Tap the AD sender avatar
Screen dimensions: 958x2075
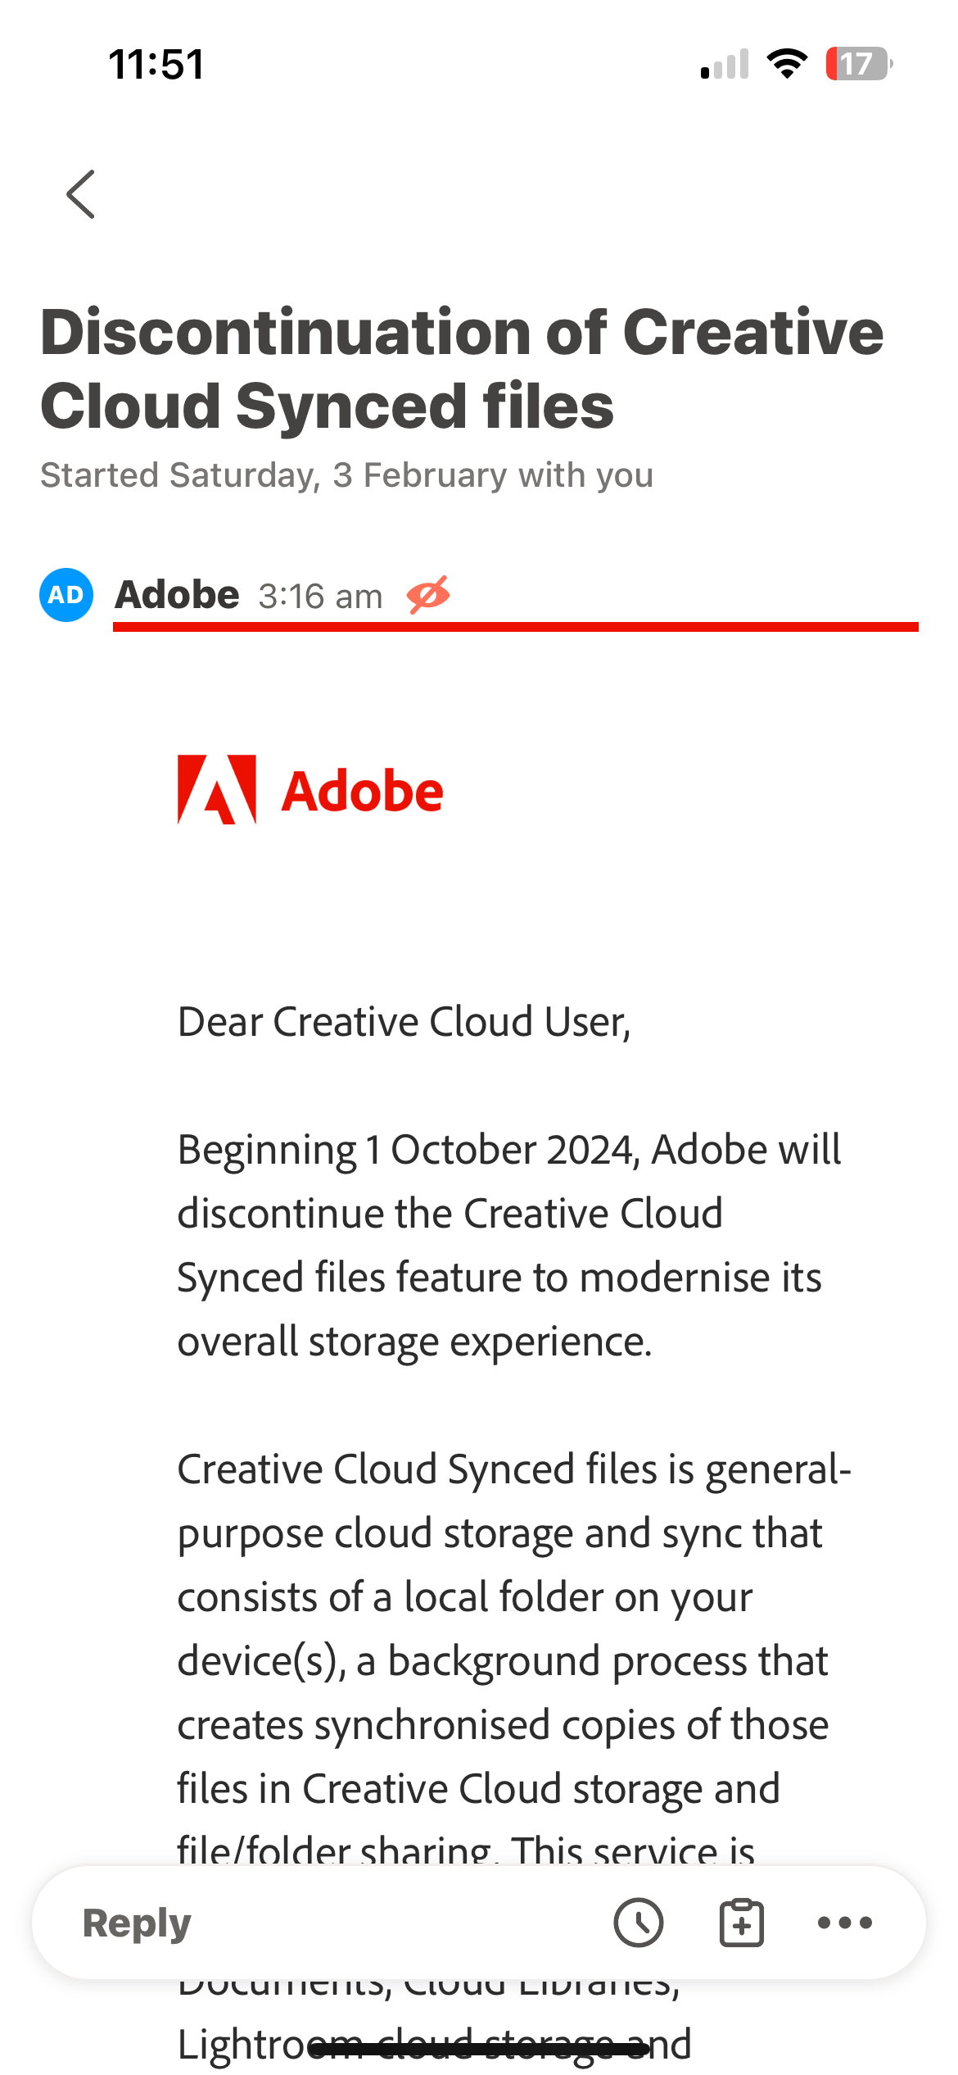[66, 595]
